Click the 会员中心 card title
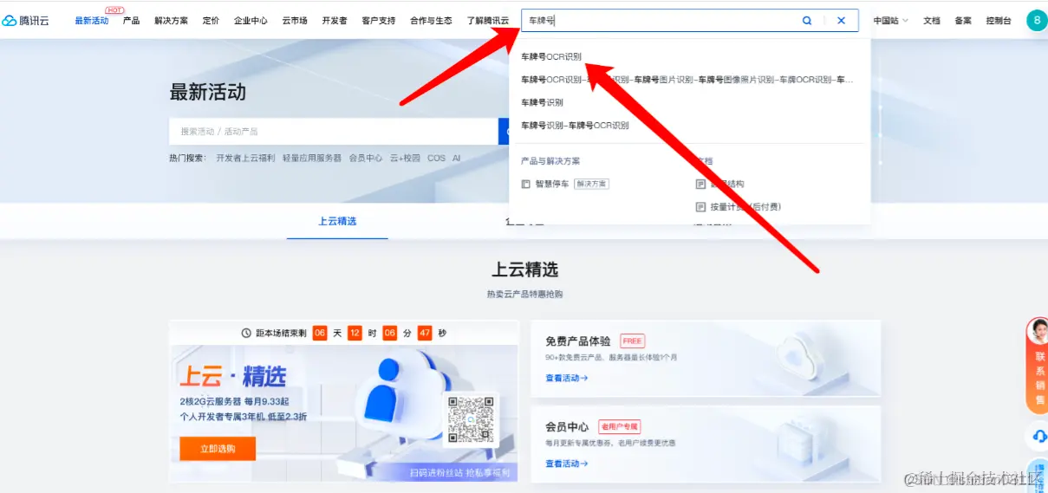This screenshot has height=493, width=1048. 567,427
